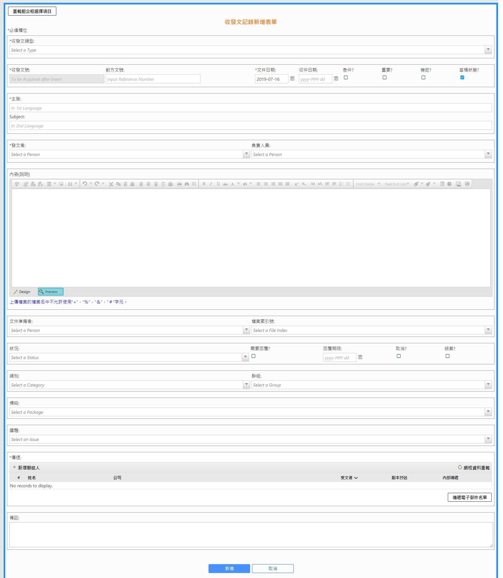
Task: Click the Cut scissors icon
Action: click(x=111, y=184)
